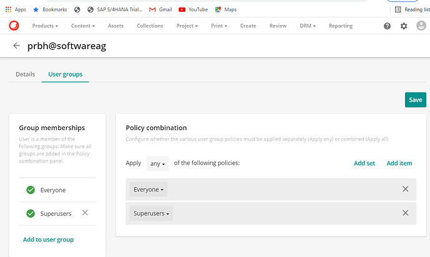This screenshot has width=430, height=257.
Task: Delete the Superusers policy row
Action: pos(405,213)
